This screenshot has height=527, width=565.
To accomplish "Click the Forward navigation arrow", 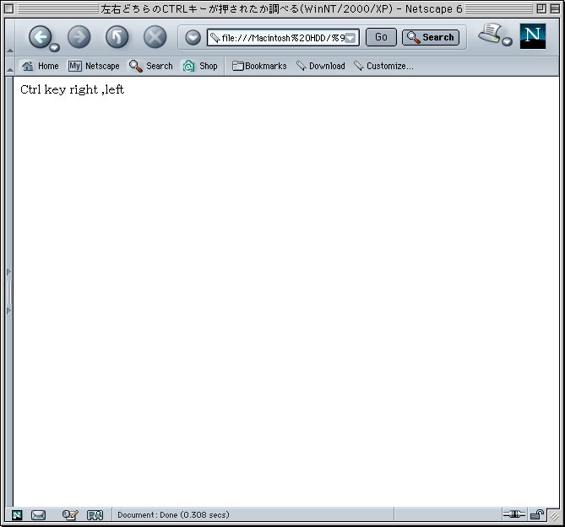I will pyautogui.click(x=79, y=37).
